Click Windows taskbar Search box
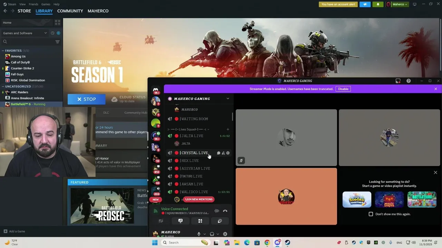This screenshot has width=442, height=248. pos(186,242)
